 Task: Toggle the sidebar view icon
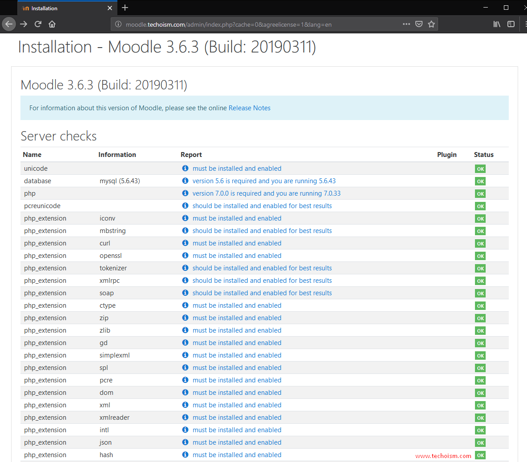click(511, 24)
